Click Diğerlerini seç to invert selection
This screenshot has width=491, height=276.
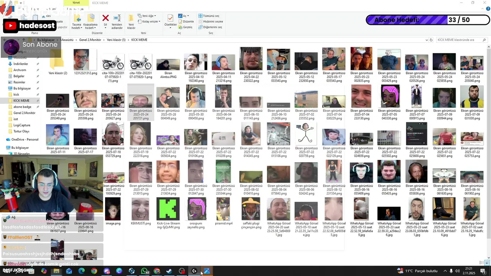(x=210, y=27)
